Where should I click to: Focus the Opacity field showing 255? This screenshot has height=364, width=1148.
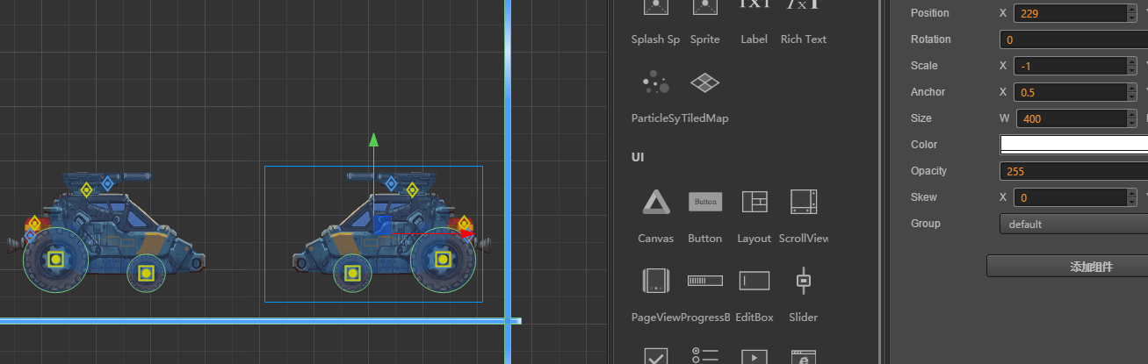pos(1073,171)
